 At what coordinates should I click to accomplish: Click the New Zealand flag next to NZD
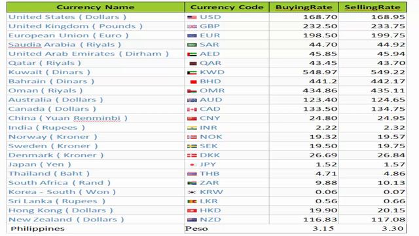(192, 220)
